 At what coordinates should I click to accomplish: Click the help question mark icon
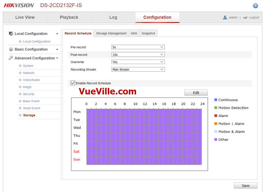[255, 6]
